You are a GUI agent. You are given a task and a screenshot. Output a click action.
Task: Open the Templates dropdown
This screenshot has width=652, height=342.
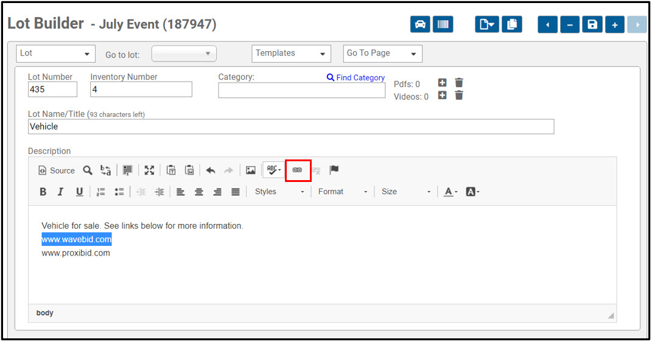(x=291, y=54)
